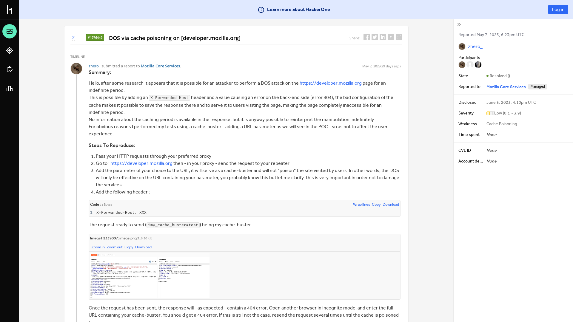Viewport: 573px width, 322px height.
Task: Click the Disclosed date June 5, 2023
Action: click(x=511, y=103)
